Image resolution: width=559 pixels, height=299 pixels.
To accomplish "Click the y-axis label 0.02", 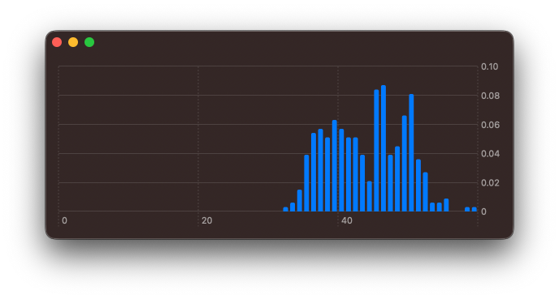I will 490,183.
